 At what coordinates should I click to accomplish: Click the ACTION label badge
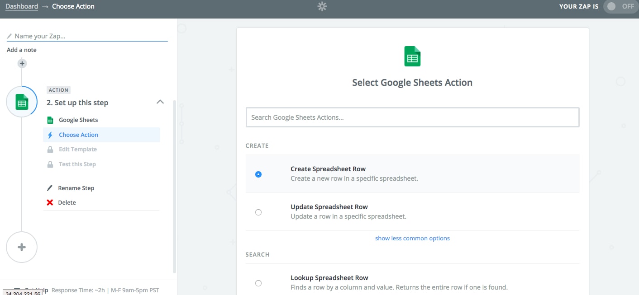[58, 90]
